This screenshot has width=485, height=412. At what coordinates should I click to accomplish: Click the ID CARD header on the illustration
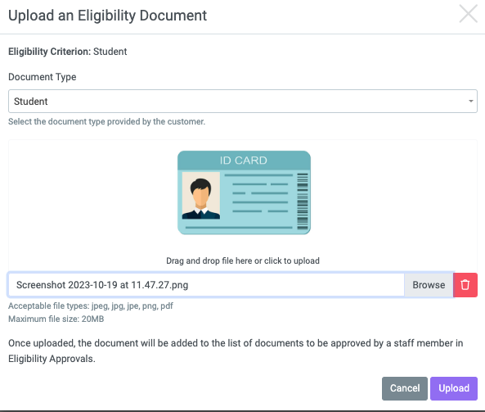click(244, 161)
